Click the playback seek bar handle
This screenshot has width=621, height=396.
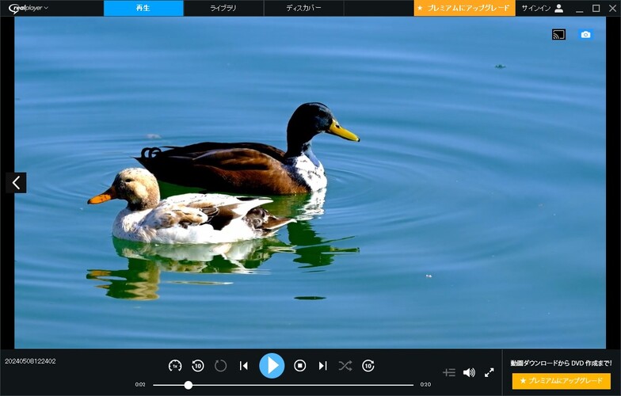pos(189,385)
